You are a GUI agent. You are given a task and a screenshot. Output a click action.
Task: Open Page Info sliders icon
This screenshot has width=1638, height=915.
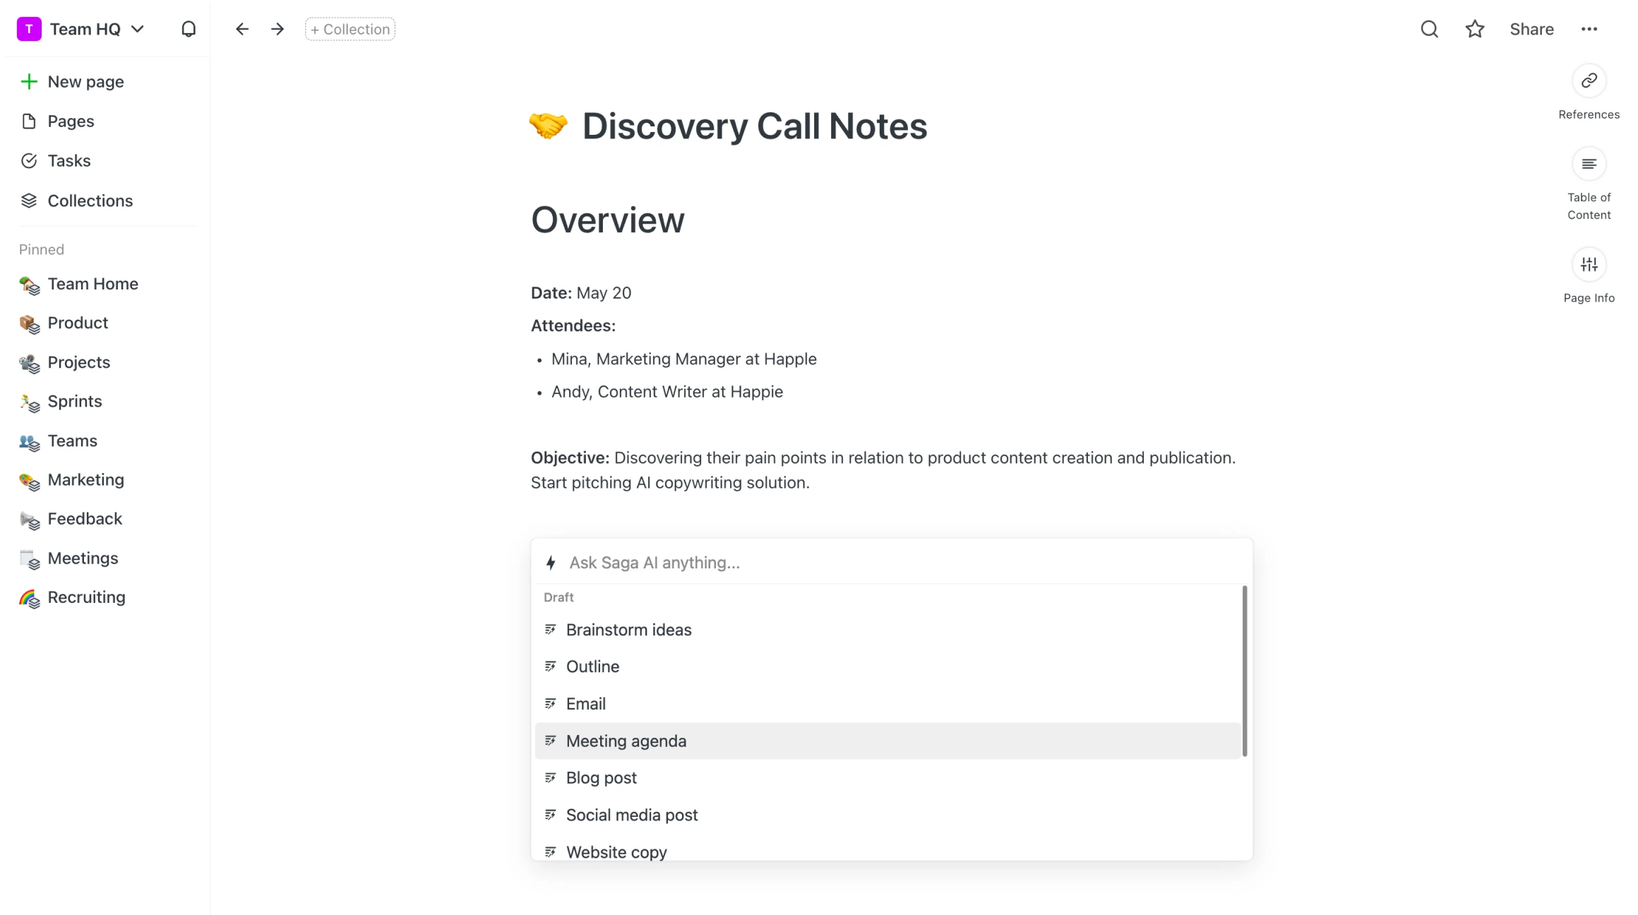click(x=1589, y=265)
